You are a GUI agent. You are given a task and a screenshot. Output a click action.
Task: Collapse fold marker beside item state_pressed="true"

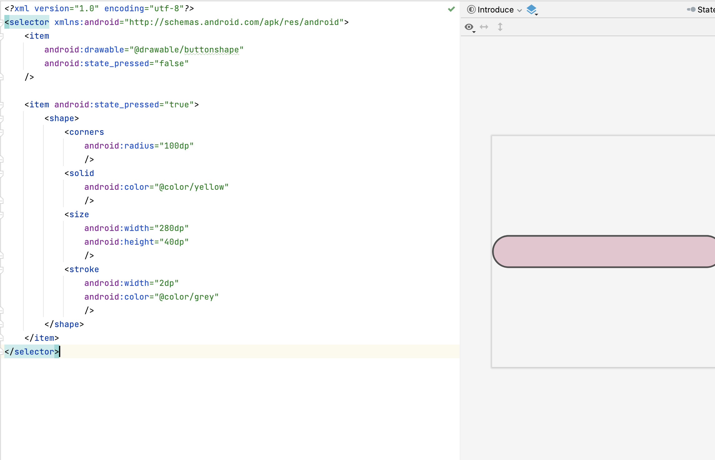[x=2, y=105]
